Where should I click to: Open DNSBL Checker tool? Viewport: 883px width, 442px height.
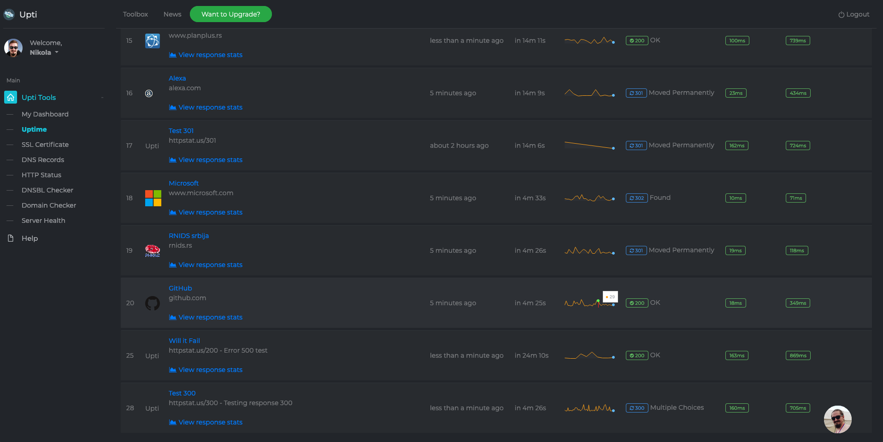click(x=47, y=190)
